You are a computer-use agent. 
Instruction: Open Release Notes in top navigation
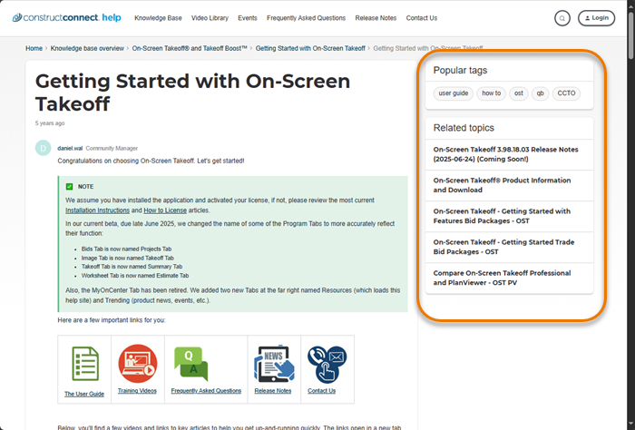tap(376, 18)
